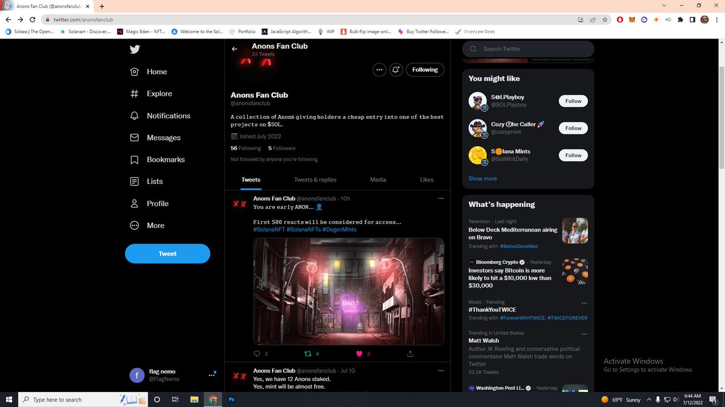Follow Solana Mints

pos(573,156)
